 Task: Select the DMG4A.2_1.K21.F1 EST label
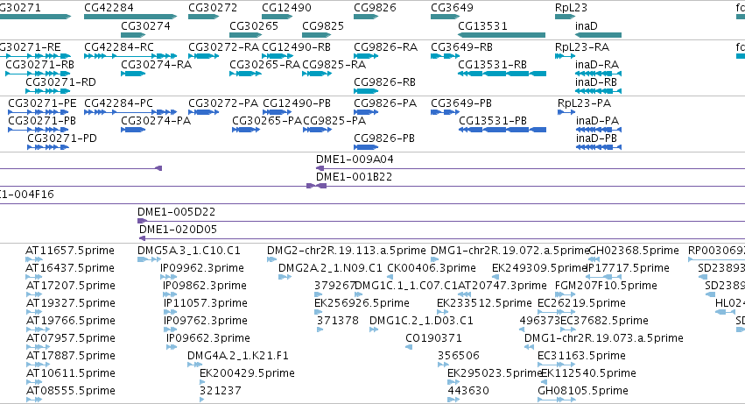pyautogui.click(x=237, y=356)
